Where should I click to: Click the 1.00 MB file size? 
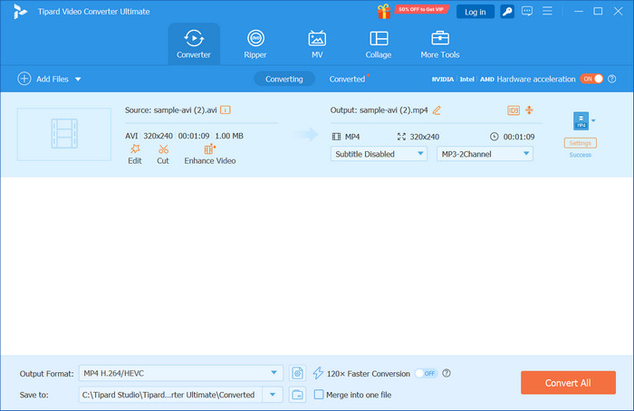(x=229, y=136)
